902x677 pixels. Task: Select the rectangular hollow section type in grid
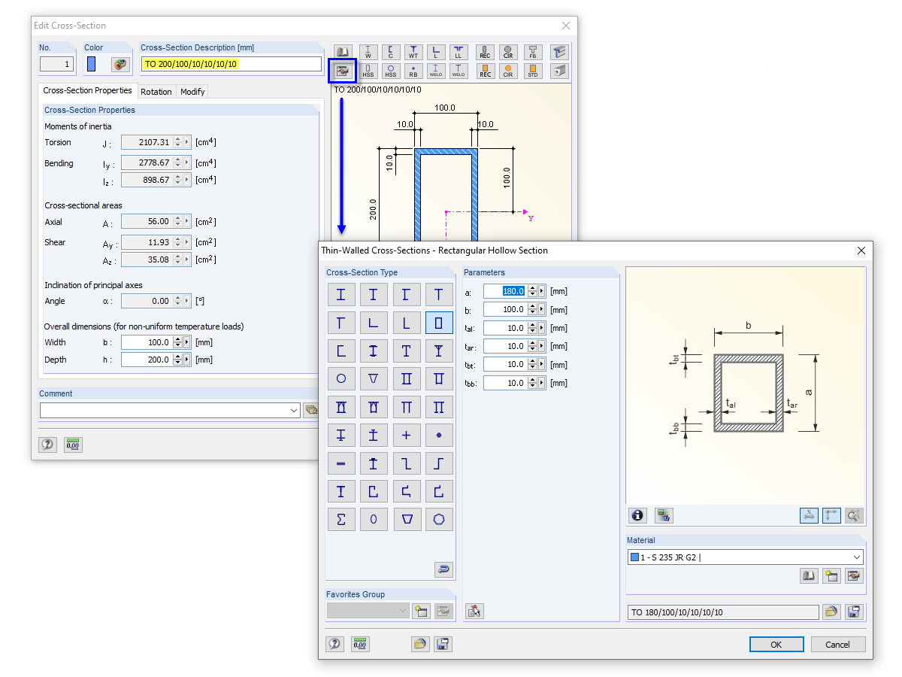pyautogui.click(x=439, y=322)
